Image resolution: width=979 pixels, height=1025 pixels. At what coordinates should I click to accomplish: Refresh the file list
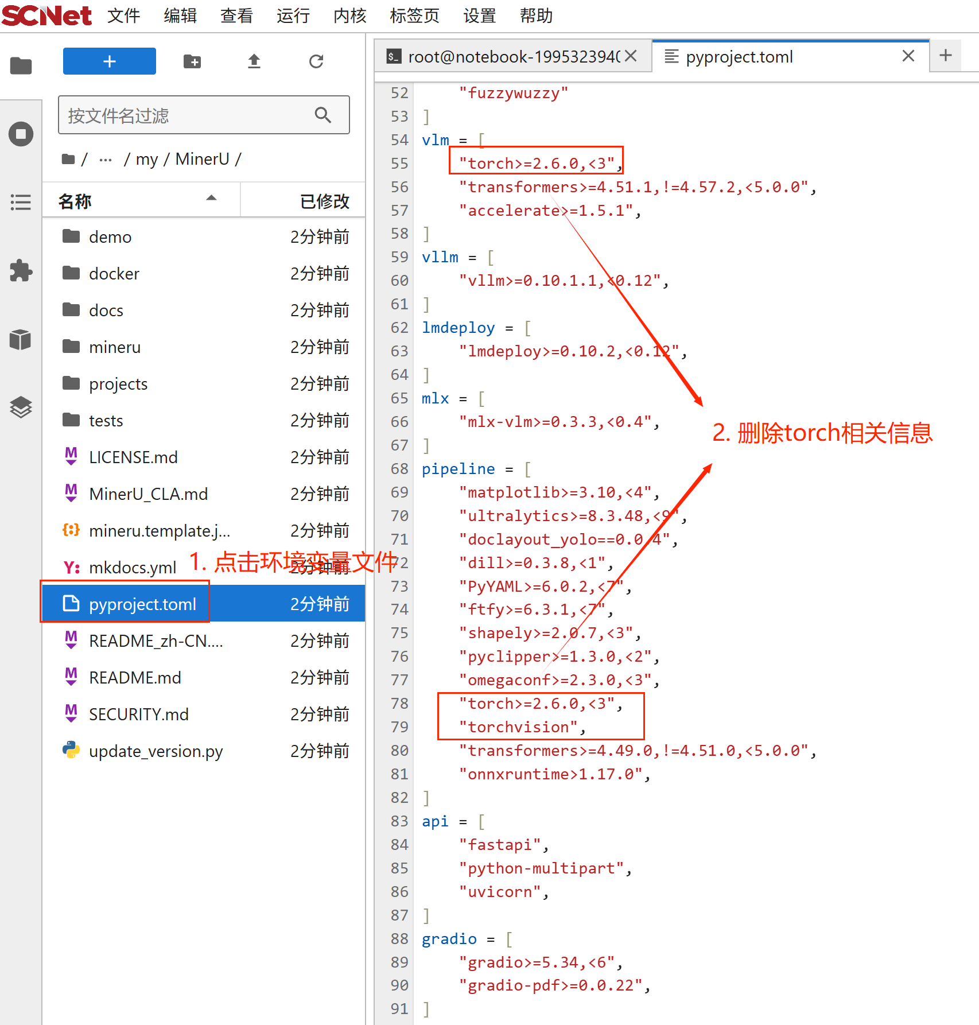pos(316,61)
